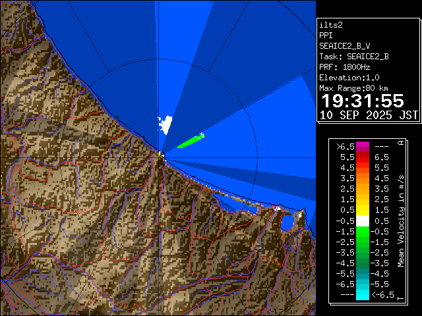Click the 19:31:55 timestamp
Viewport: 422px width, 316px height.
(361, 101)
